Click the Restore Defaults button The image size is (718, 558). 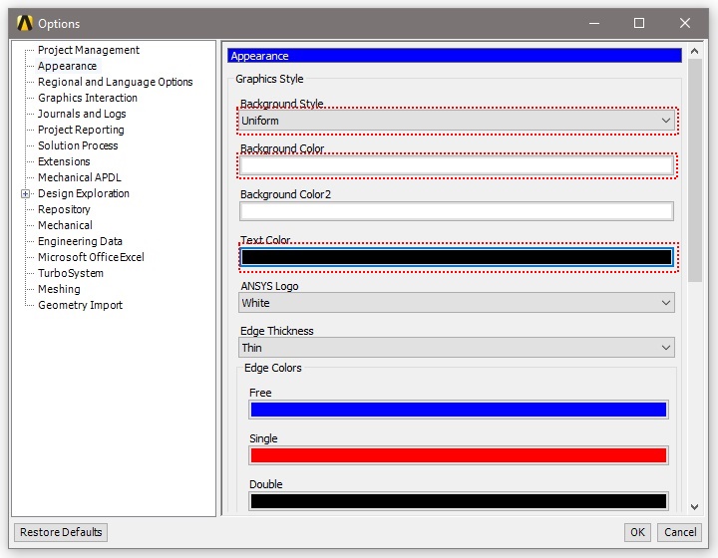point(61,532)
